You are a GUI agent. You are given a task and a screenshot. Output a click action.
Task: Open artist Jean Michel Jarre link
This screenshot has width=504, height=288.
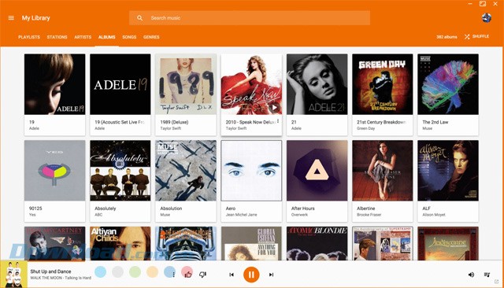pyautogui.click(x=242, y=215)
